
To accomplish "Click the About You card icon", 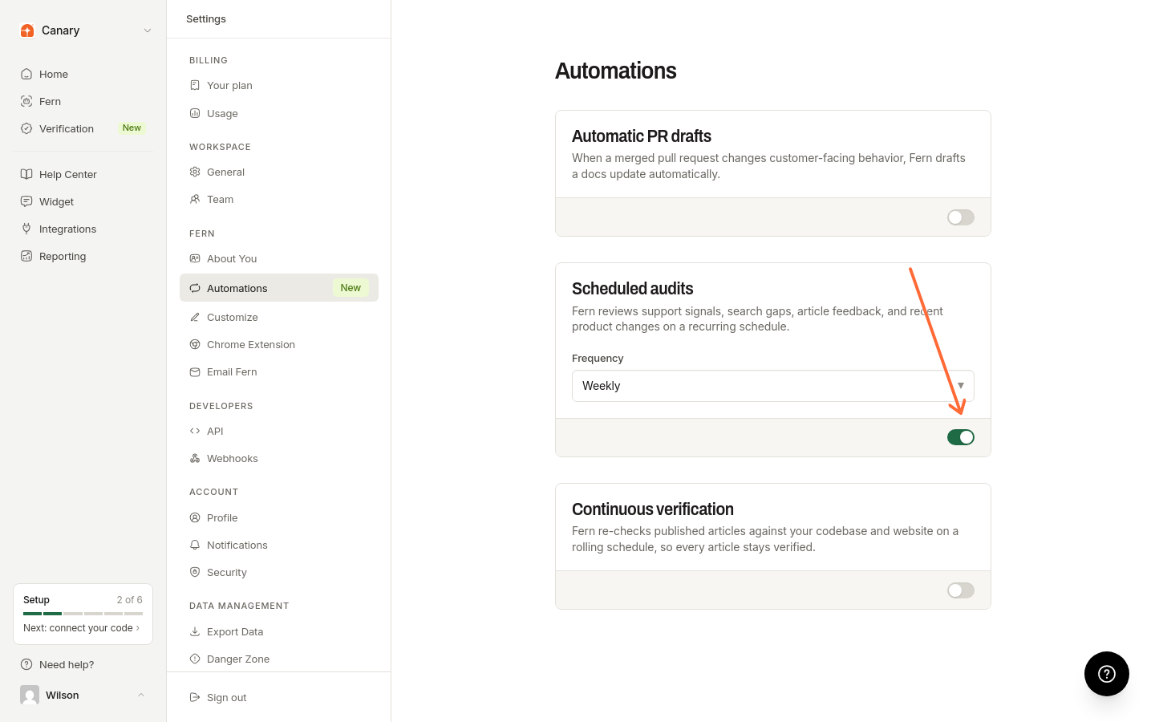I will tap(195, 258).
